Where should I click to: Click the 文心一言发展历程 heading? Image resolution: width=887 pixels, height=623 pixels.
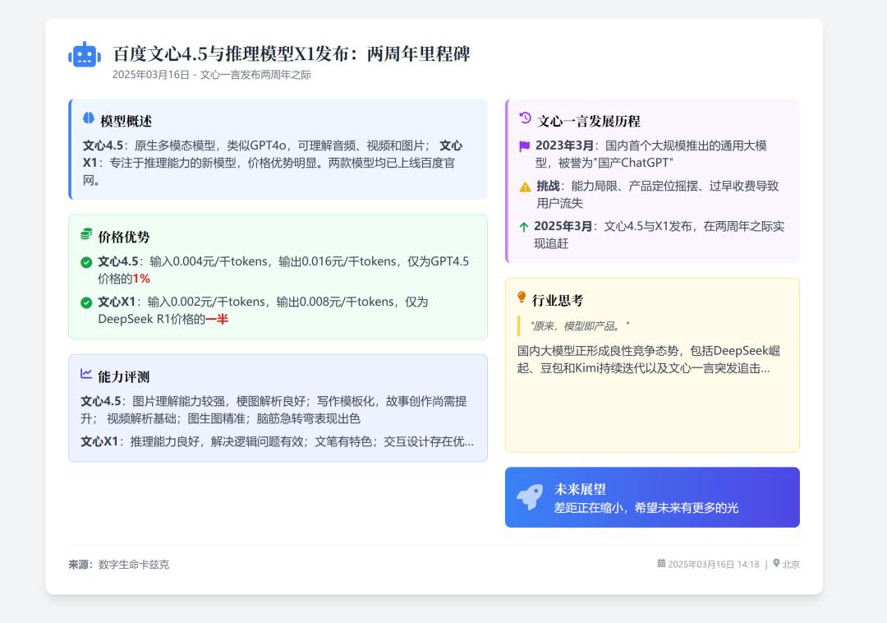(589, 121)
